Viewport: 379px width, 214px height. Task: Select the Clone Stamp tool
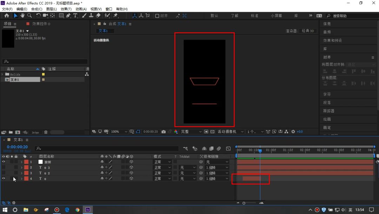click(91, 15)
